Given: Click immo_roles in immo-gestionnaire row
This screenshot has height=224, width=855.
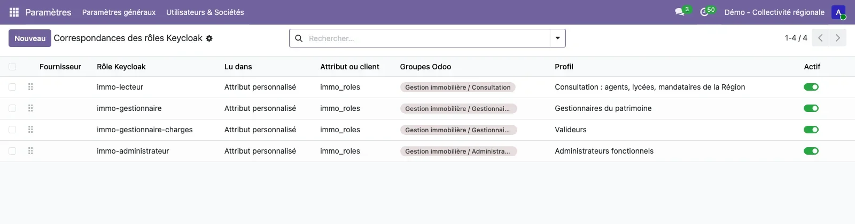Looking at the screenshot, I should (340, 108).
